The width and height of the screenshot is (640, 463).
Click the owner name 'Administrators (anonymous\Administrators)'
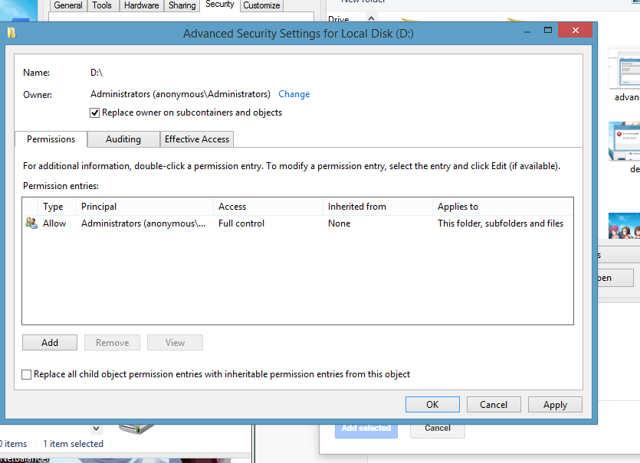[x=180, y=94]
